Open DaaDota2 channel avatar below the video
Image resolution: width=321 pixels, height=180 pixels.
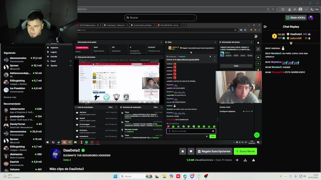coord(55,153)
